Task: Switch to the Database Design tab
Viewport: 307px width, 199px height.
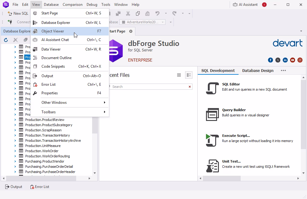Action: 258,70
